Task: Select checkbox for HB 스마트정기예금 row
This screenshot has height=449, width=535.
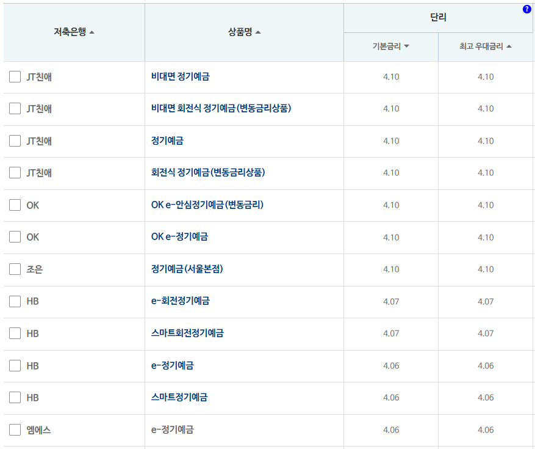Action: pyautogui.click(x=15, y=398)
